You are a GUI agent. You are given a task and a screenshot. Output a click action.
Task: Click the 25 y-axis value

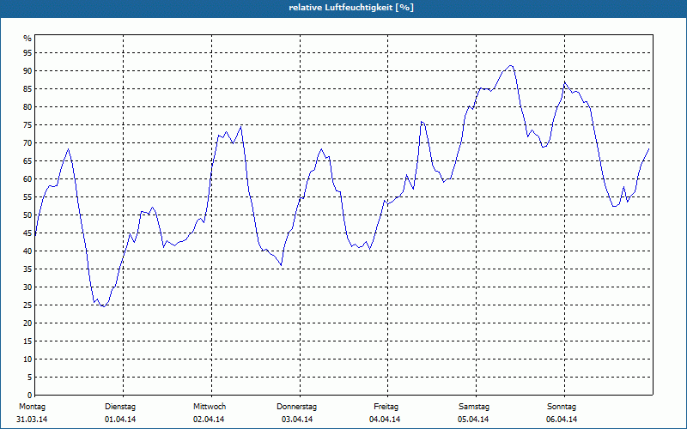click(27, 305)
